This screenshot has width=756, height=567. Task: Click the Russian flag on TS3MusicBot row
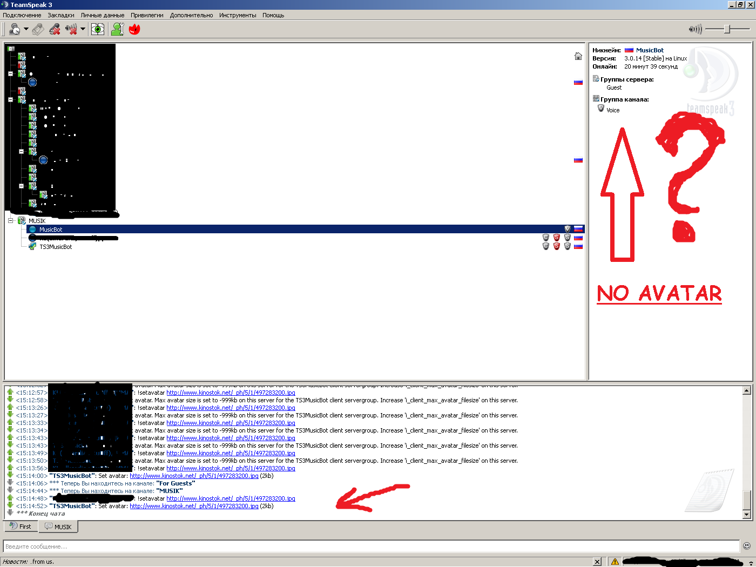(x=578, y=246)
